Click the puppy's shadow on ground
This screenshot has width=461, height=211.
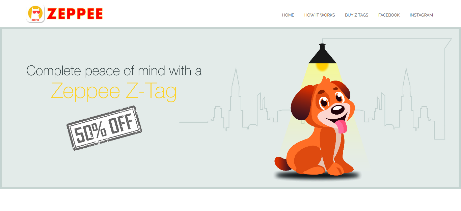coord(317,176)
